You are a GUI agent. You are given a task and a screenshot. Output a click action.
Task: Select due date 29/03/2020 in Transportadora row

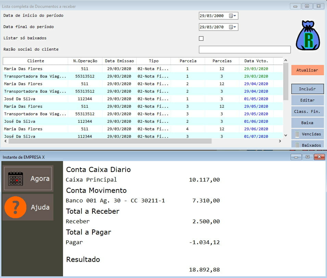point(256,76)
